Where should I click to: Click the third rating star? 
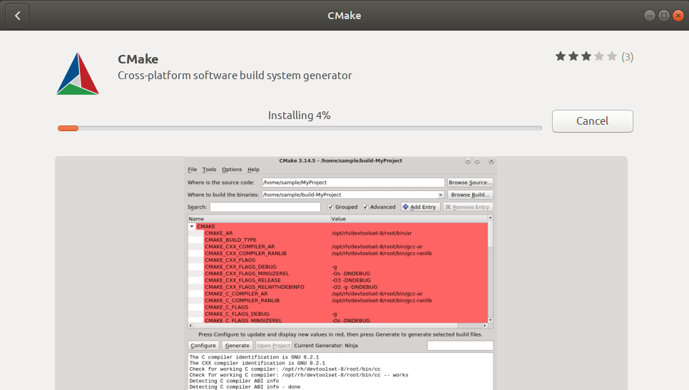coord(586,56)
